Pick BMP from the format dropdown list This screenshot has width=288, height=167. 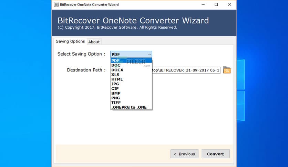[131, 93]
